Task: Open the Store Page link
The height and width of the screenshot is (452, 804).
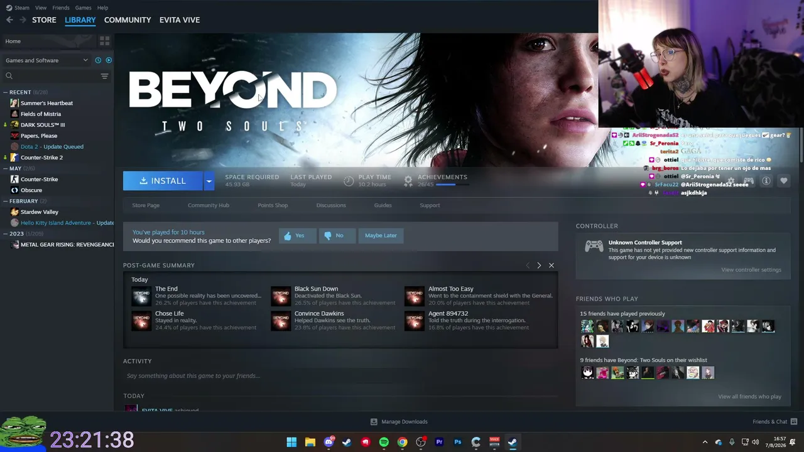Action: point(146,205)
